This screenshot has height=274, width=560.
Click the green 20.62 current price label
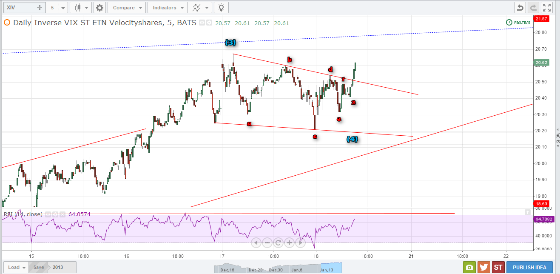click(x=542, y=63)
